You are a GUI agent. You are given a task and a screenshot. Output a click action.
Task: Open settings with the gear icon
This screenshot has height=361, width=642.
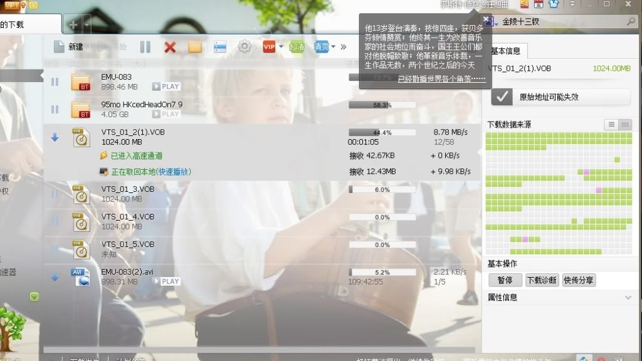point(245,46)
